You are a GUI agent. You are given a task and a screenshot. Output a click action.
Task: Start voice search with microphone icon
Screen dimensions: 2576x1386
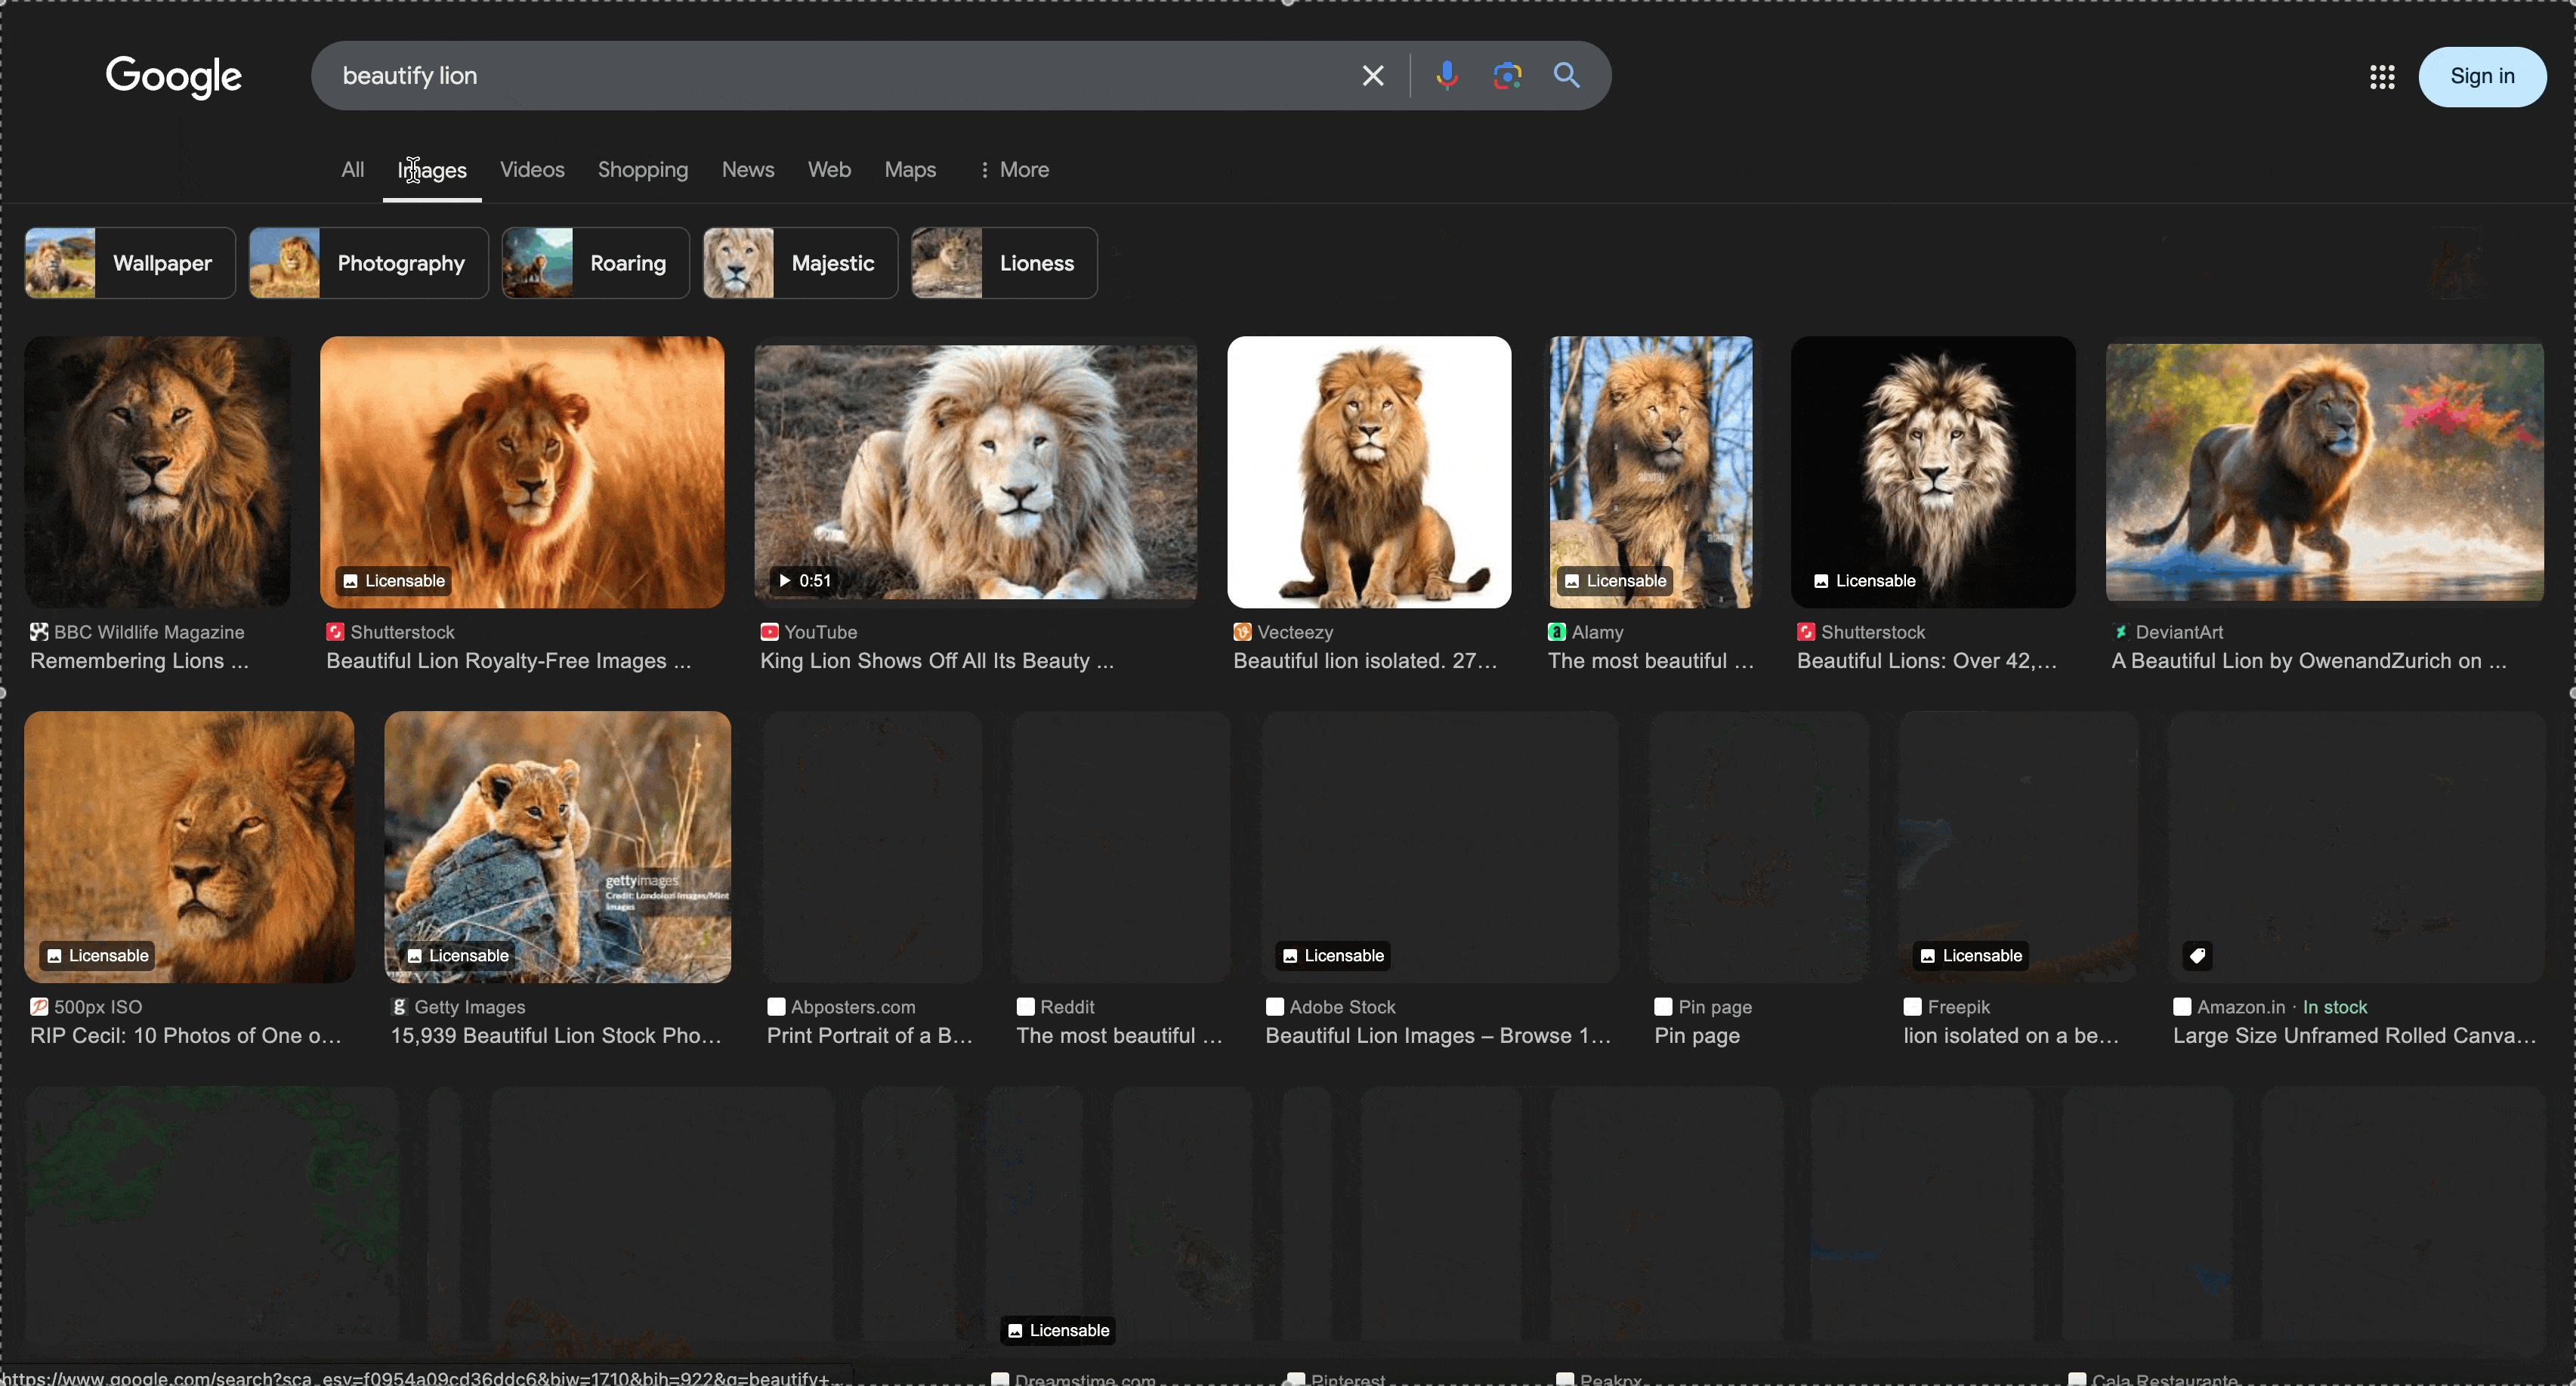[1446, 76]
